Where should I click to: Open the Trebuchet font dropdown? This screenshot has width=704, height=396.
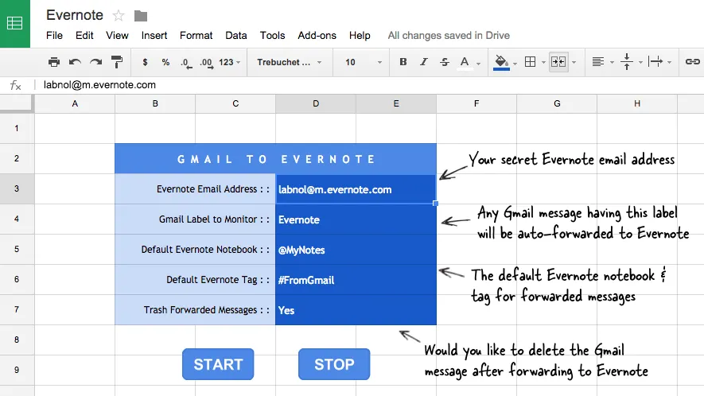[x=290, y=62]
